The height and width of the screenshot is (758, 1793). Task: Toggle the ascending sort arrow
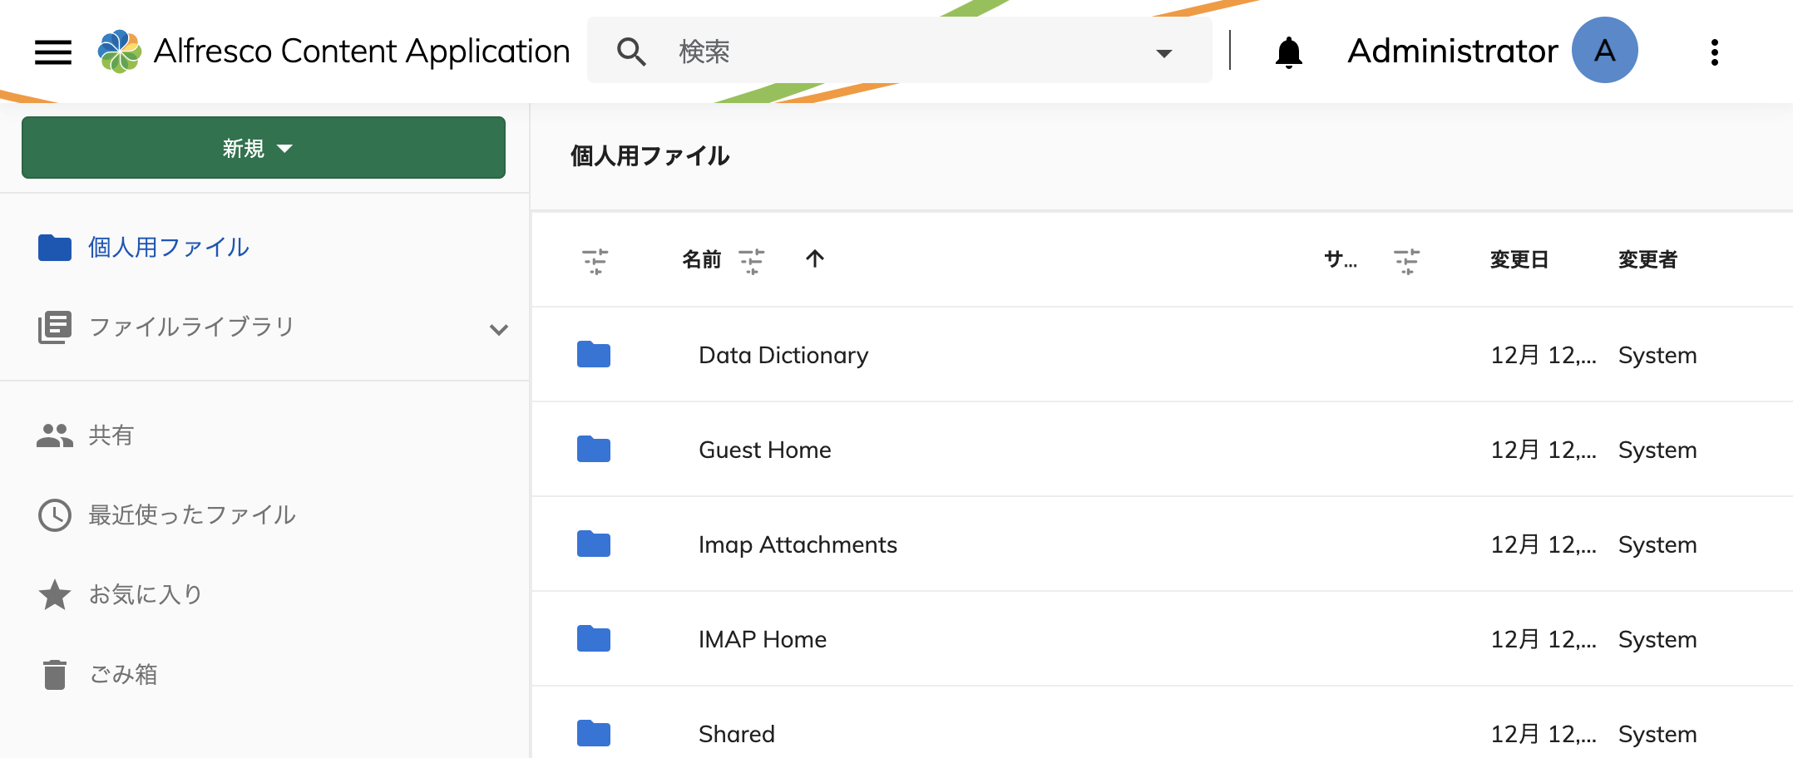tap(816, 258)
